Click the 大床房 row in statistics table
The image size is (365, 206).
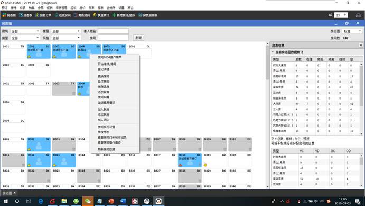click(315, 104)
